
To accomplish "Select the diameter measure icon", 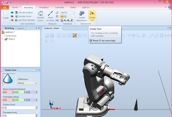I will pos(57,16).
